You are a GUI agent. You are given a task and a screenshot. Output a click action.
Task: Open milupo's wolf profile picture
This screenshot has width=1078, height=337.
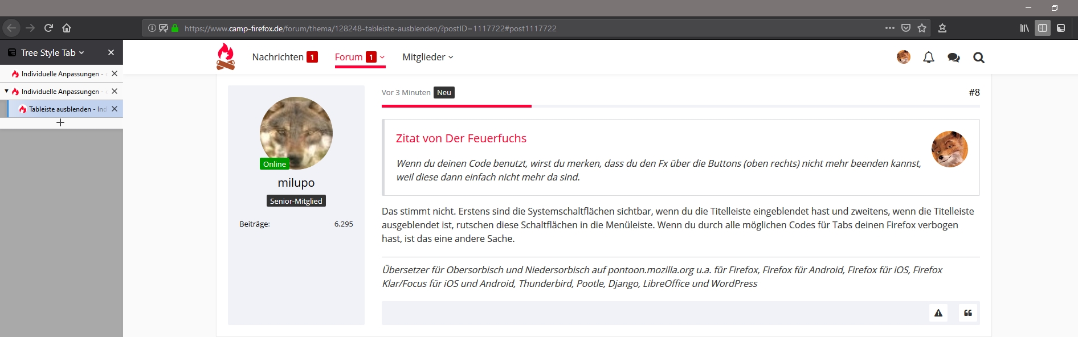click(296, 133)
